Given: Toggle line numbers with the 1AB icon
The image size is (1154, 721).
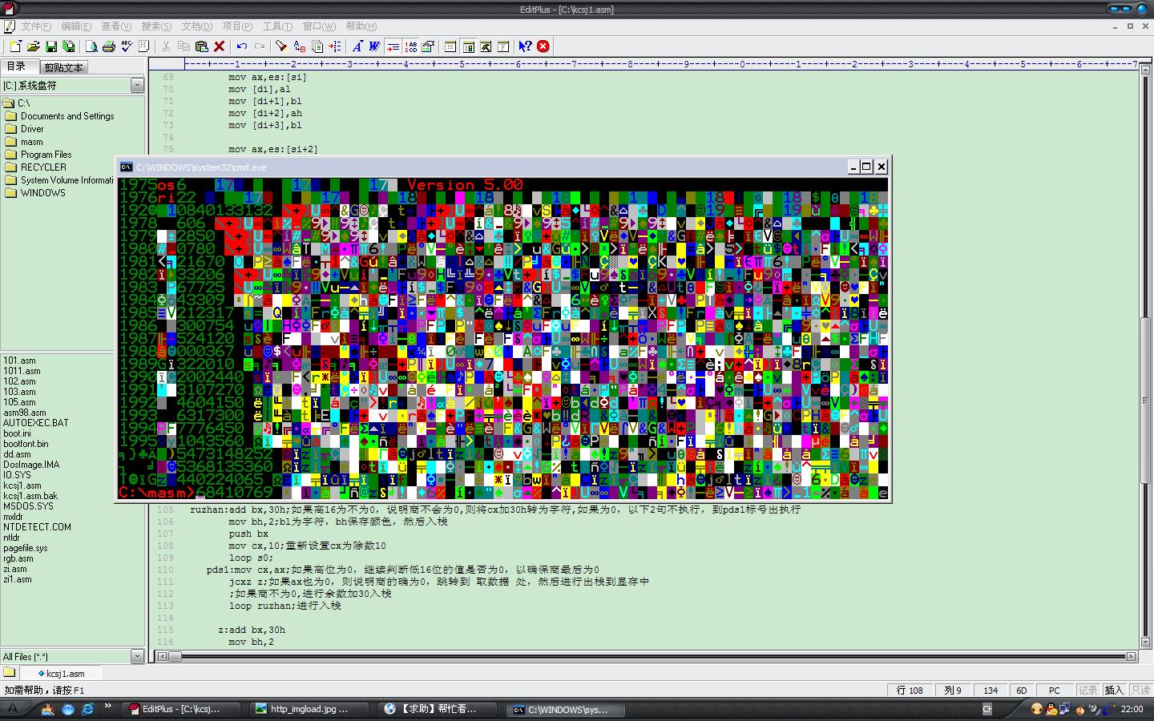Looking at the screenshot, I should 410,46.
